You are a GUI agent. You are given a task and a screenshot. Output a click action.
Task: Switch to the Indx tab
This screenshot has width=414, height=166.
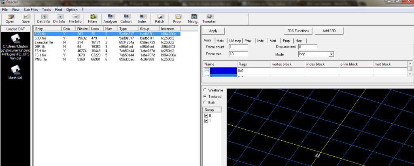[260, 41]
